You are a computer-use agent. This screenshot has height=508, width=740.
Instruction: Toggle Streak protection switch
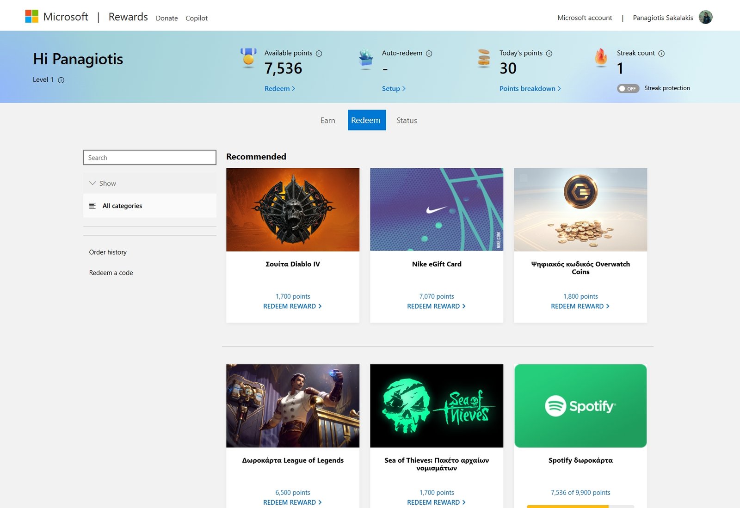(628, 88)
